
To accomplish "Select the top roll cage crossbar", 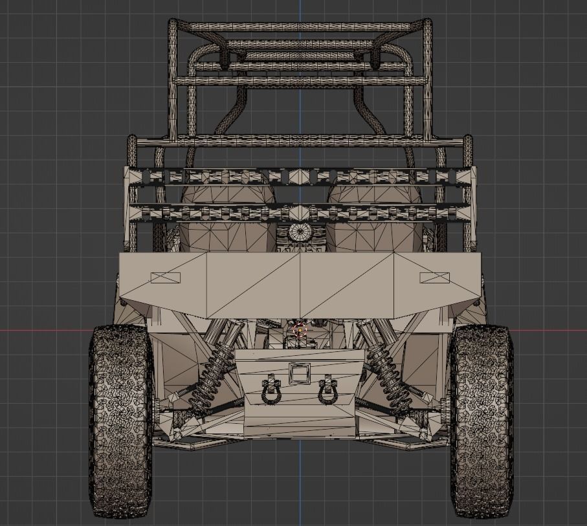I will click(x=300, y=27).
